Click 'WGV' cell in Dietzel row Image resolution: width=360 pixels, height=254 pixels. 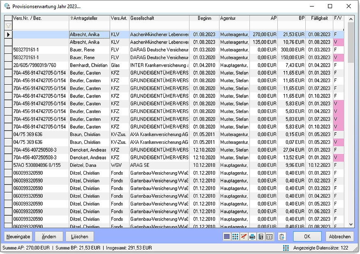[x=120, y=165]
